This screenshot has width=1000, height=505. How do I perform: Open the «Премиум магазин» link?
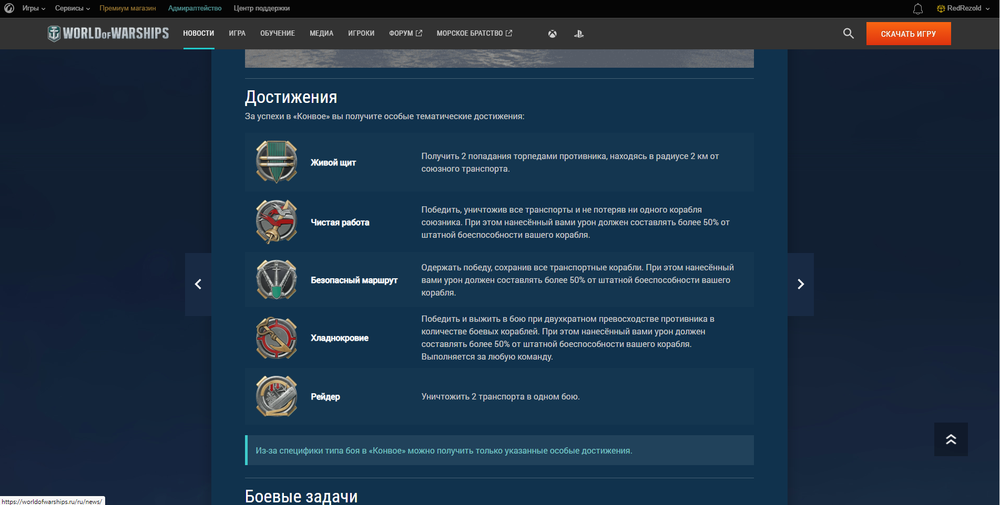point(128,8)
